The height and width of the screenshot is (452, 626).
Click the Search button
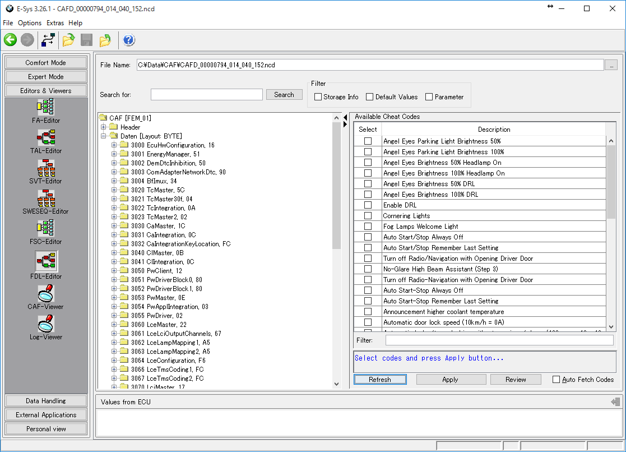coord(284,95)
